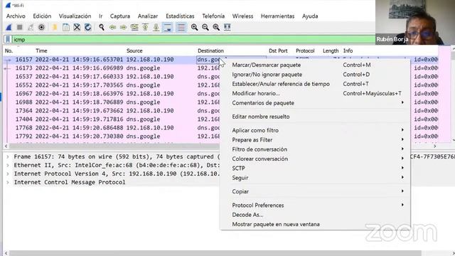The image size is (455, 256).
Task: Select Mostrar paquete en nueva ventana
Action: [315, 225]
